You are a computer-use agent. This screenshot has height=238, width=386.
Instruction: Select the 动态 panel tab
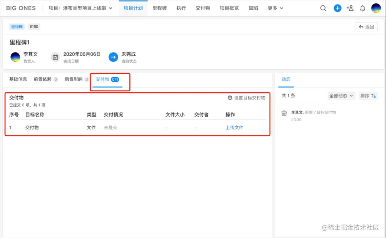click(286, 79)
